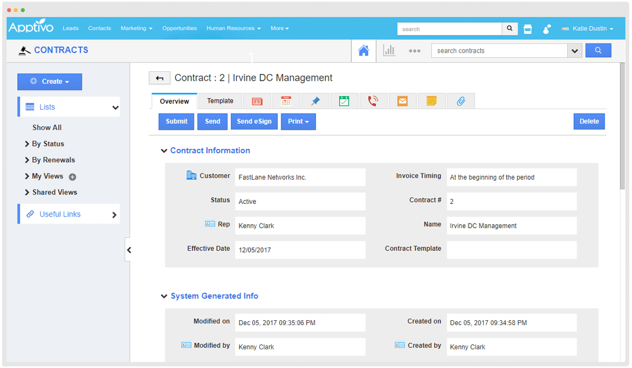Expand the By Status list

pos(47,144)
